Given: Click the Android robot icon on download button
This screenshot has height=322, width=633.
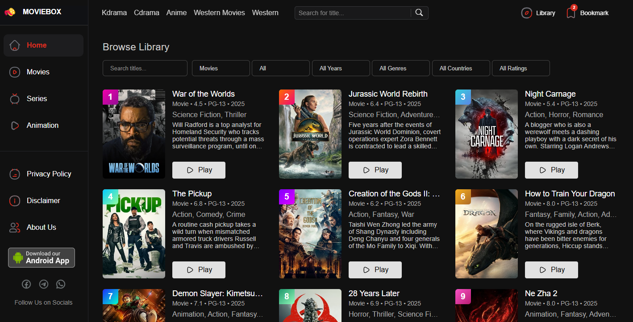Looking at the screenshot, I should tap(18, 257).
